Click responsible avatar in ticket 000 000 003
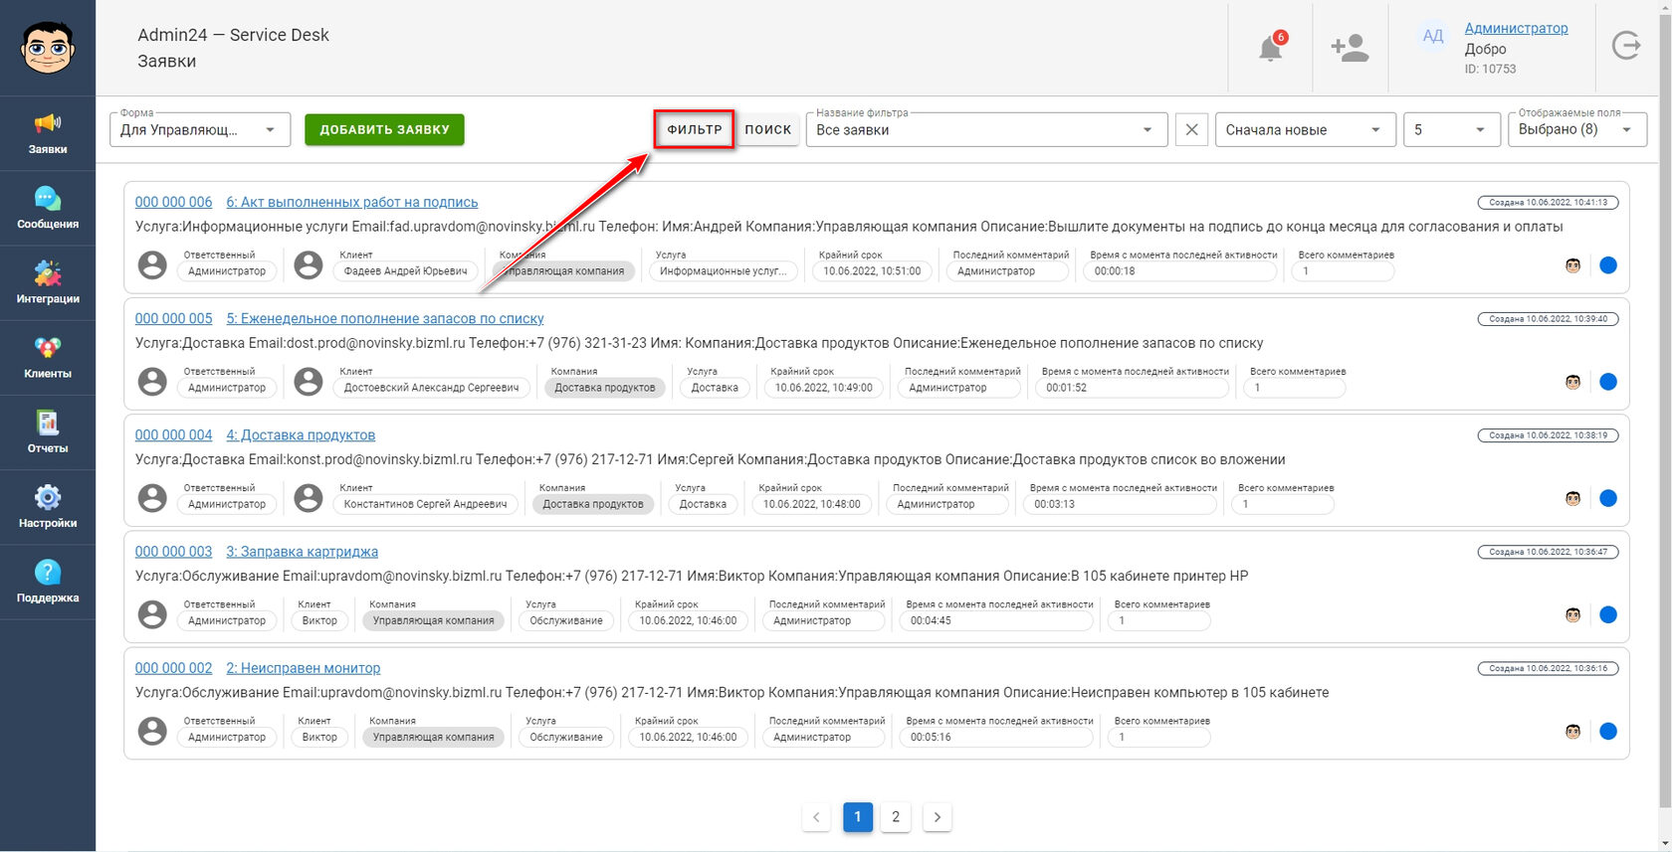 tap(152, 614)
